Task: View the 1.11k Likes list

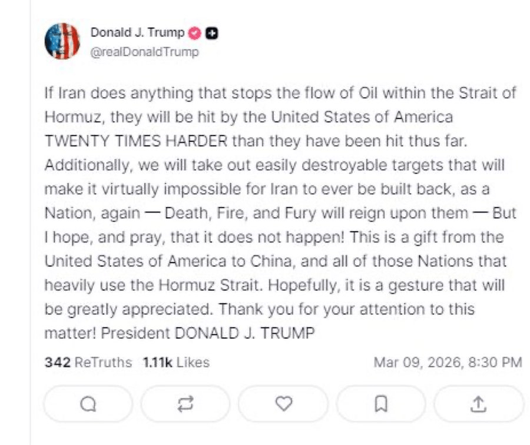Action: [x=175, y=363]
